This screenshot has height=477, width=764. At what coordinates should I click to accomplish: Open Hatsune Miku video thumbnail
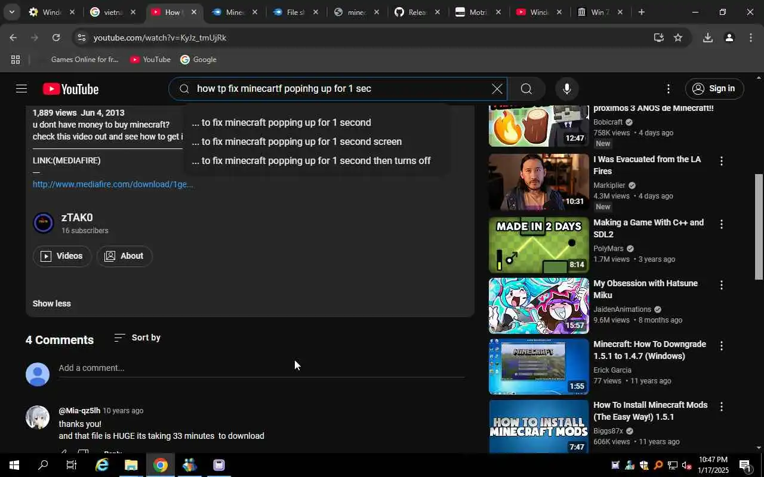(539, 306)
